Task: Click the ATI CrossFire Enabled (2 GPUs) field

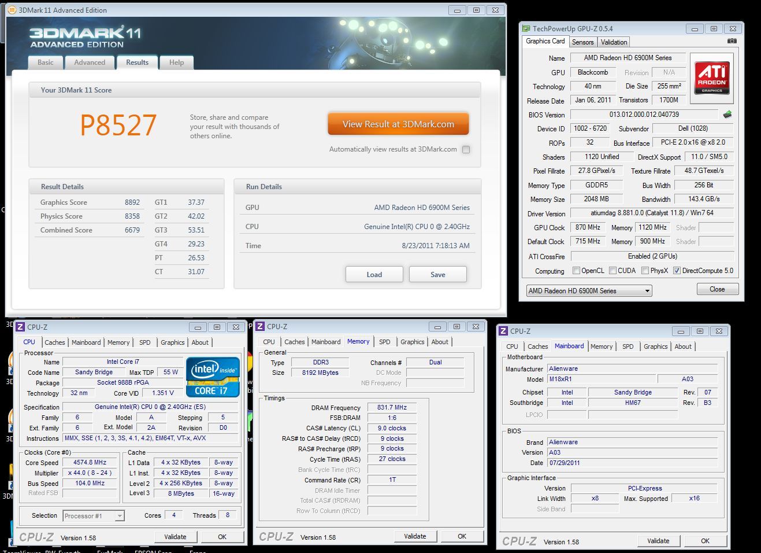Action: [x=652, y=256]
